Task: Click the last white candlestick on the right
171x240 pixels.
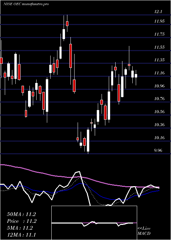Action: [x=136, y=76]
